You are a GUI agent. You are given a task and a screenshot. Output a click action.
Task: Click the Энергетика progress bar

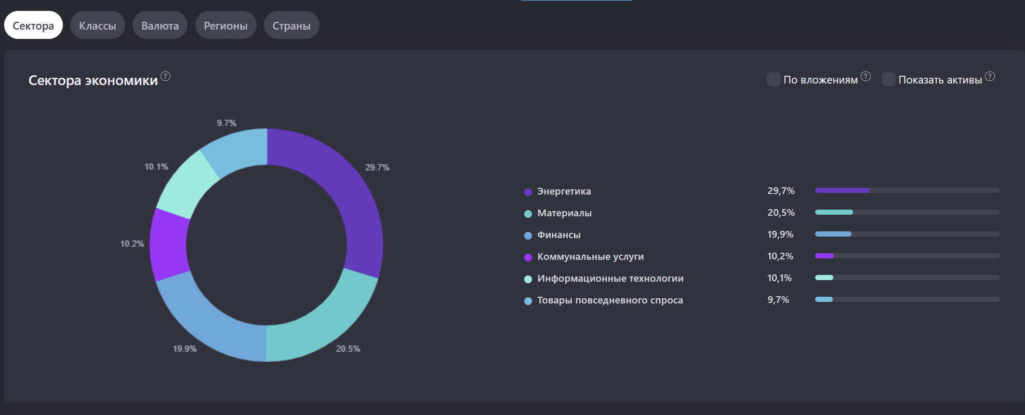(x=907, y=190)
